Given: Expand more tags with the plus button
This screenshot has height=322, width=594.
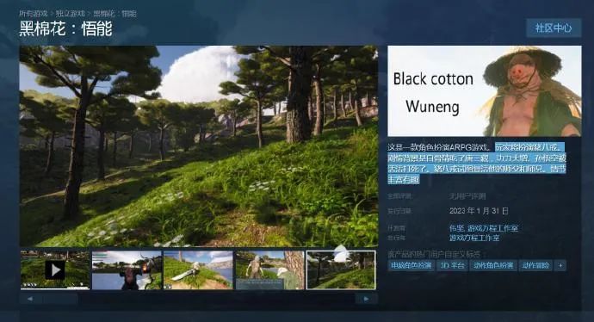Looking at the screenshot, I should [560, 265].
